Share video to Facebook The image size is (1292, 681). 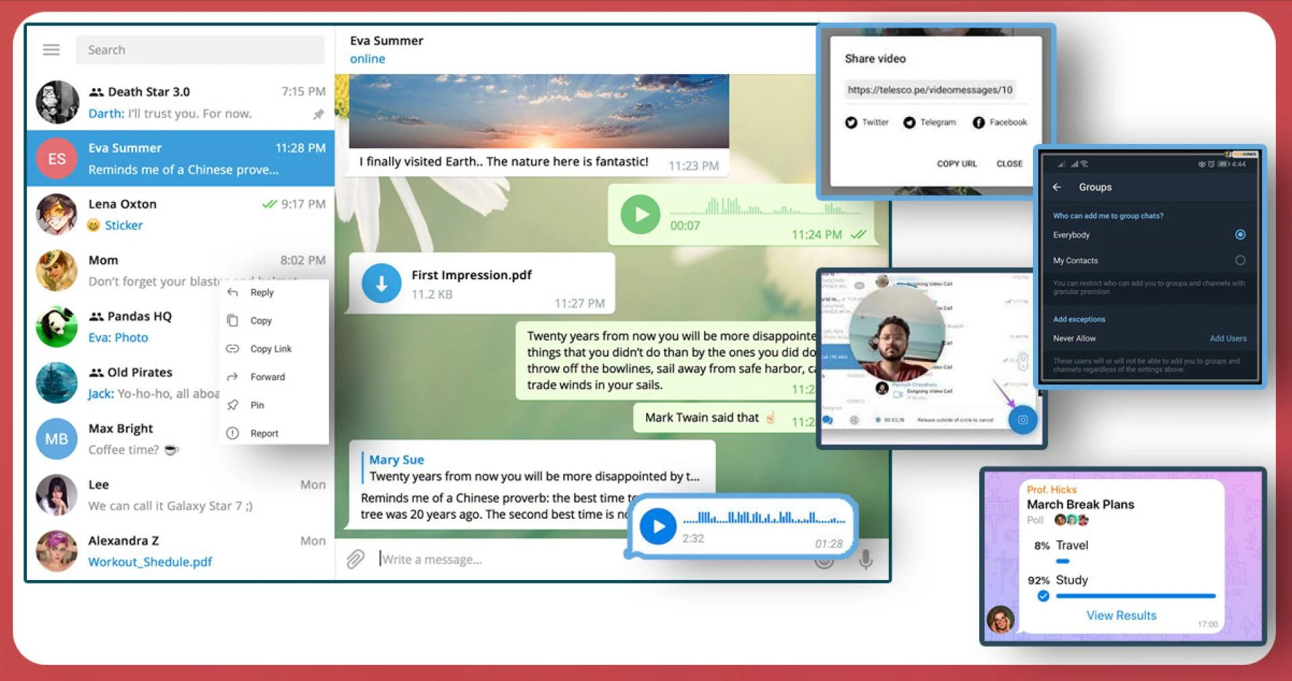coord(999,122)
